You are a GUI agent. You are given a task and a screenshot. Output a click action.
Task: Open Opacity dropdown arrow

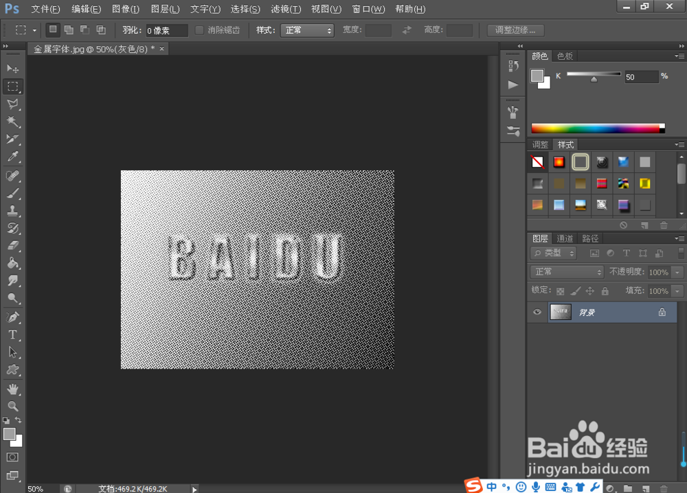coord(678,272)
